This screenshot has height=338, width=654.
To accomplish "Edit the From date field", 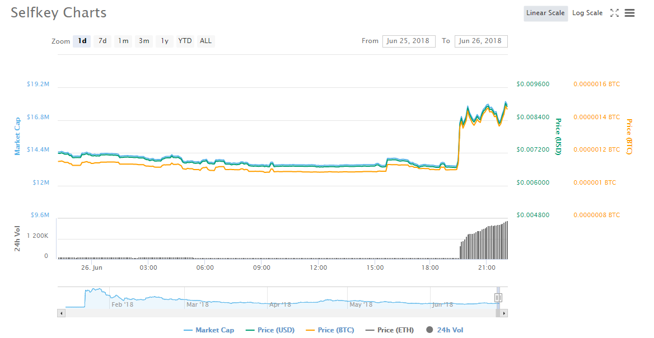I will [x=409, y=41].
